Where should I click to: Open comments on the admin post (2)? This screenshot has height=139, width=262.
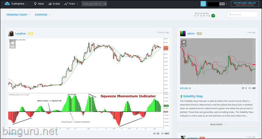point(244,88)
